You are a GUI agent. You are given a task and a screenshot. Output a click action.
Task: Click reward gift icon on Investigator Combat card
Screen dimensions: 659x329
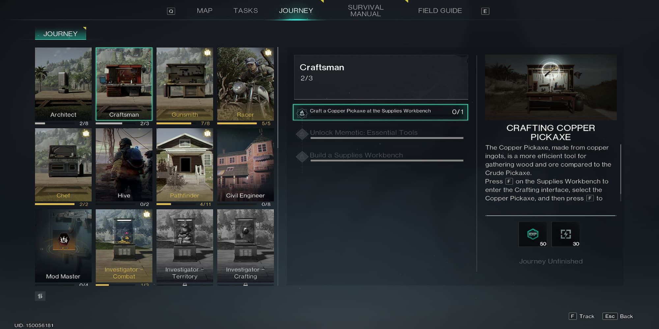[147, 214]
